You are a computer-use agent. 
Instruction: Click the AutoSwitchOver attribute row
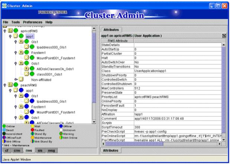[161, 62]
